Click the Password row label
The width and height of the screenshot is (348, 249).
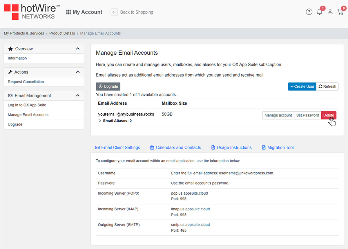point(106,183)
